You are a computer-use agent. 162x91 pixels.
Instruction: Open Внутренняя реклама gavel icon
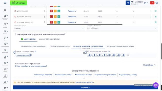click(5, 16)
